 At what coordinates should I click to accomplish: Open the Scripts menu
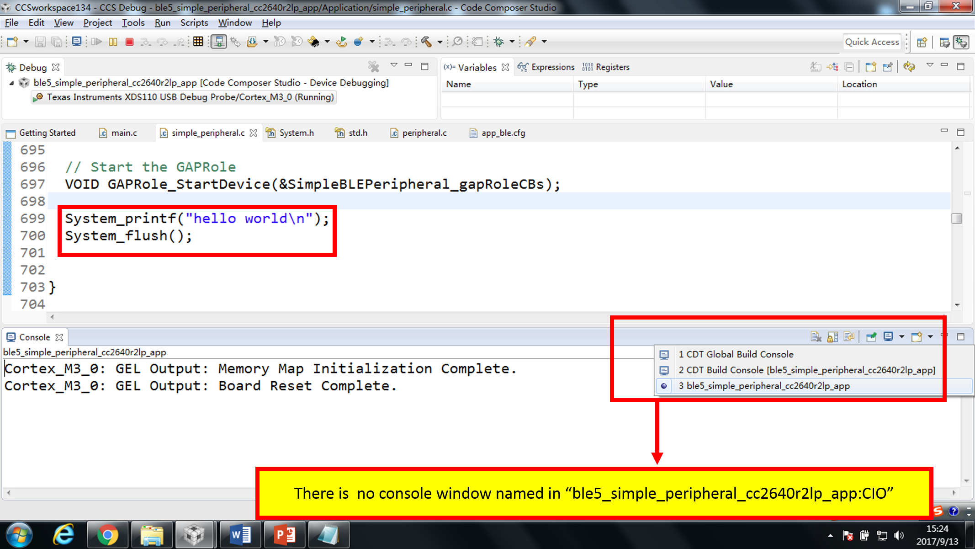[x=194, y=22]
